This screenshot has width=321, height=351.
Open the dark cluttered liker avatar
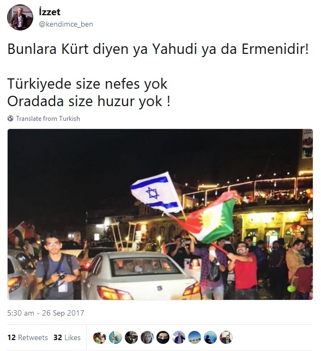click(x=131, y=337)
